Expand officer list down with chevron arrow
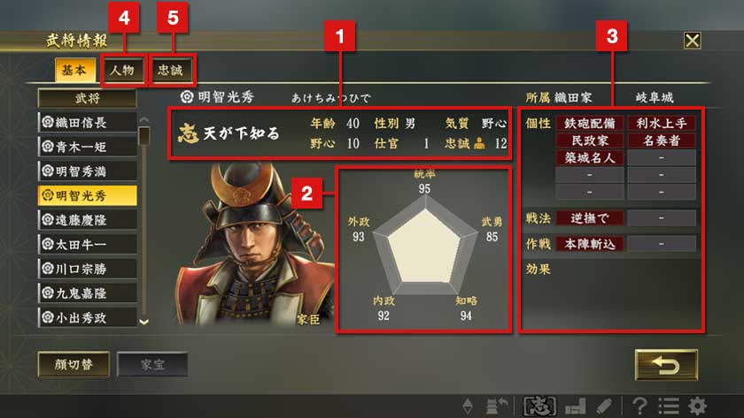Viewport: 744px width, 418px height. (143, 322)
